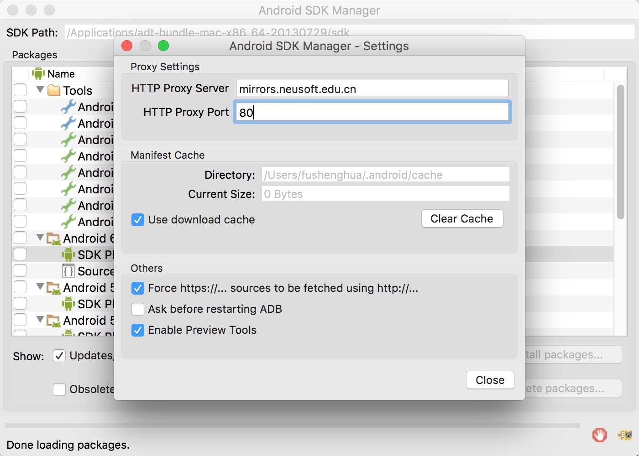Click the second Android 5 folder icon

click(x=54, y=321)
